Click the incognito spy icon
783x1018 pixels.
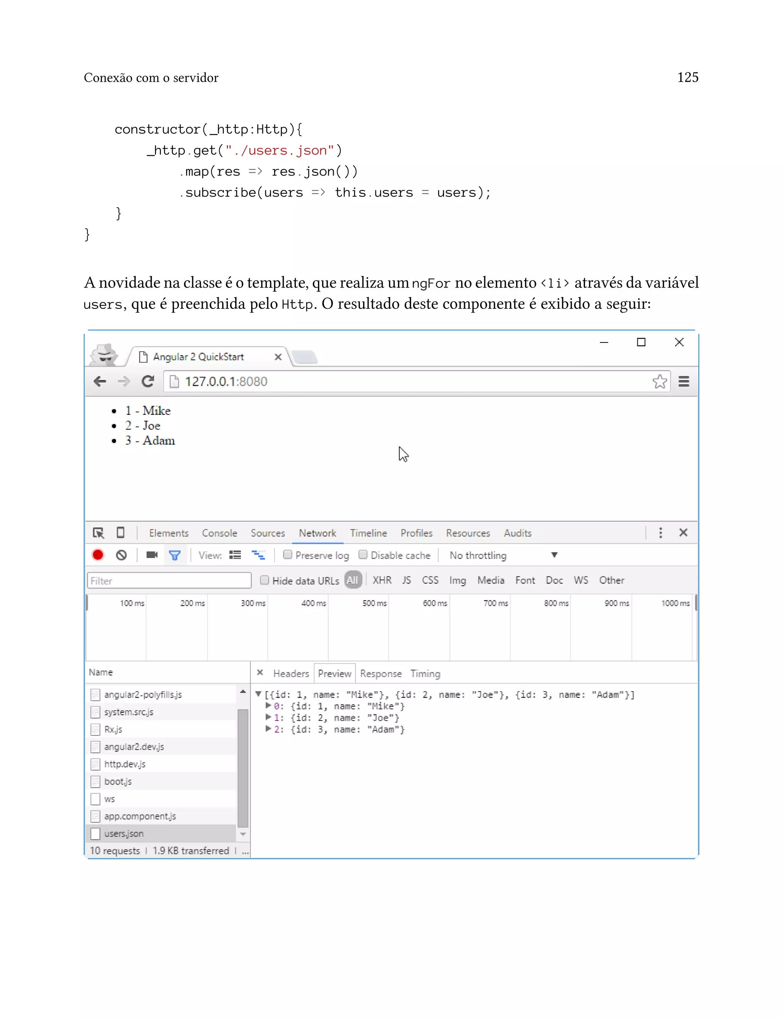pyautogui.click(x=104, y=355)
